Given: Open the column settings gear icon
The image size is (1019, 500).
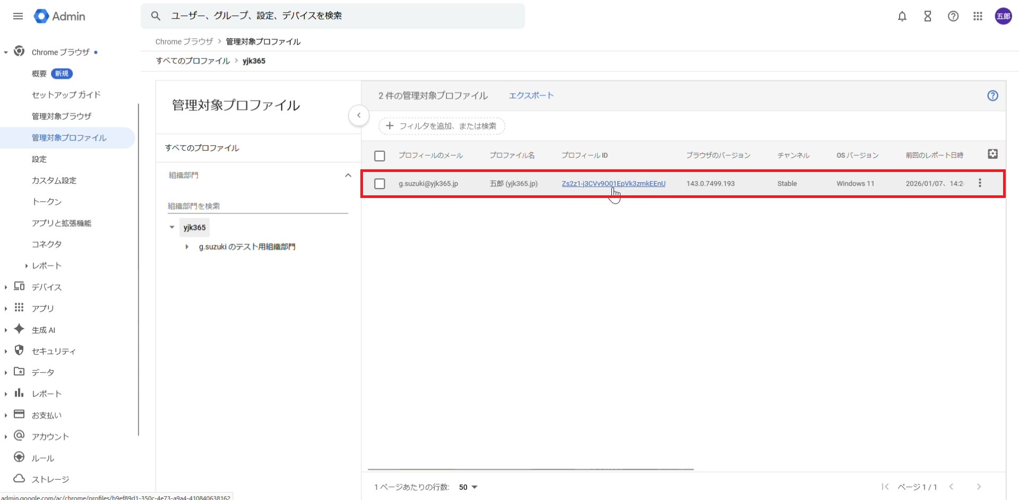Looking at the screenshot, I should 992,154.
